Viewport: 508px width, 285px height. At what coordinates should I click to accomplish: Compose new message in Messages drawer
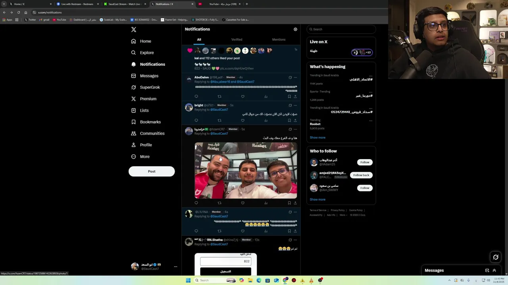coord(487,270)
